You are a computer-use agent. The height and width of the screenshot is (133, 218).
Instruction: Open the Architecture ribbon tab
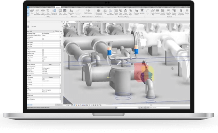pyautogui.click(x=33, y=7)
